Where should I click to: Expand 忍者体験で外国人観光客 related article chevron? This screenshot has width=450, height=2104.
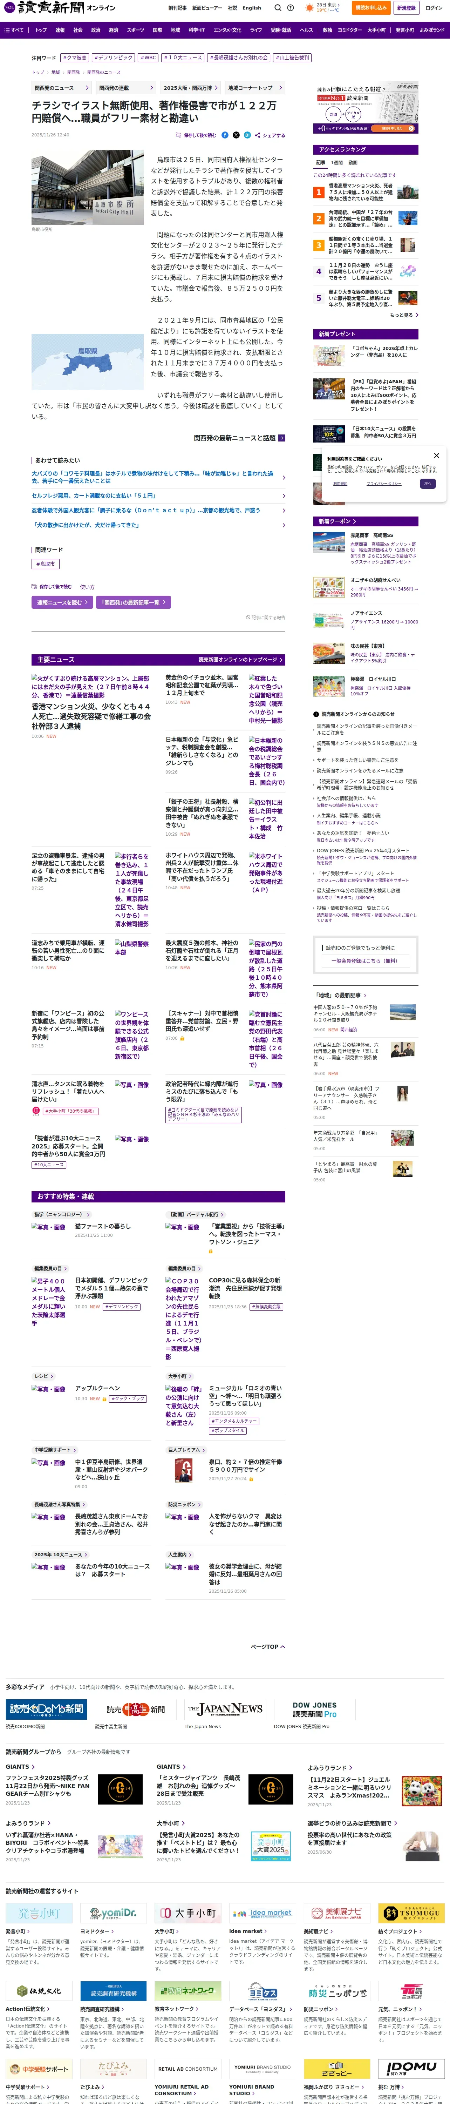[x=284, y=511]
